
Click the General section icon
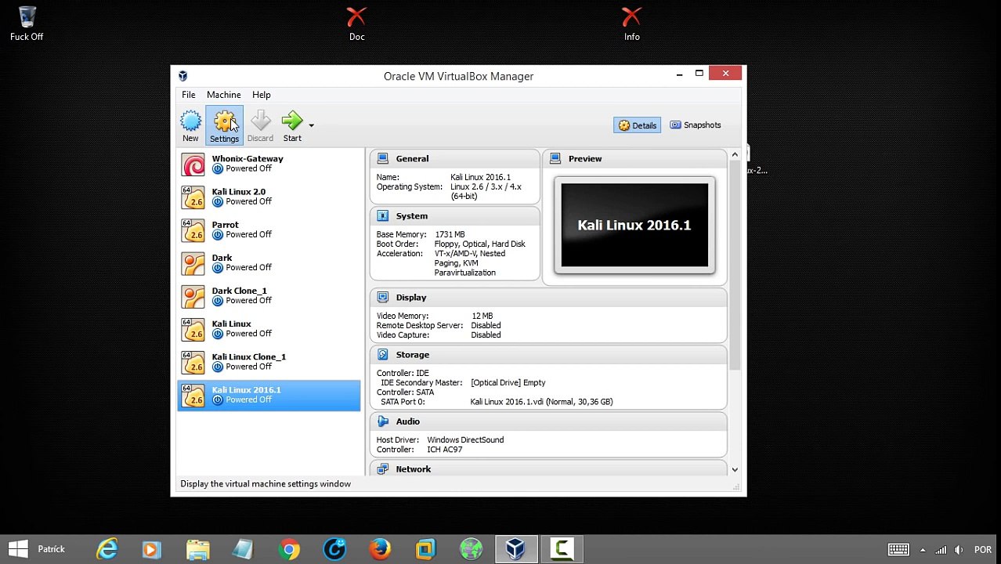point(382,159)
